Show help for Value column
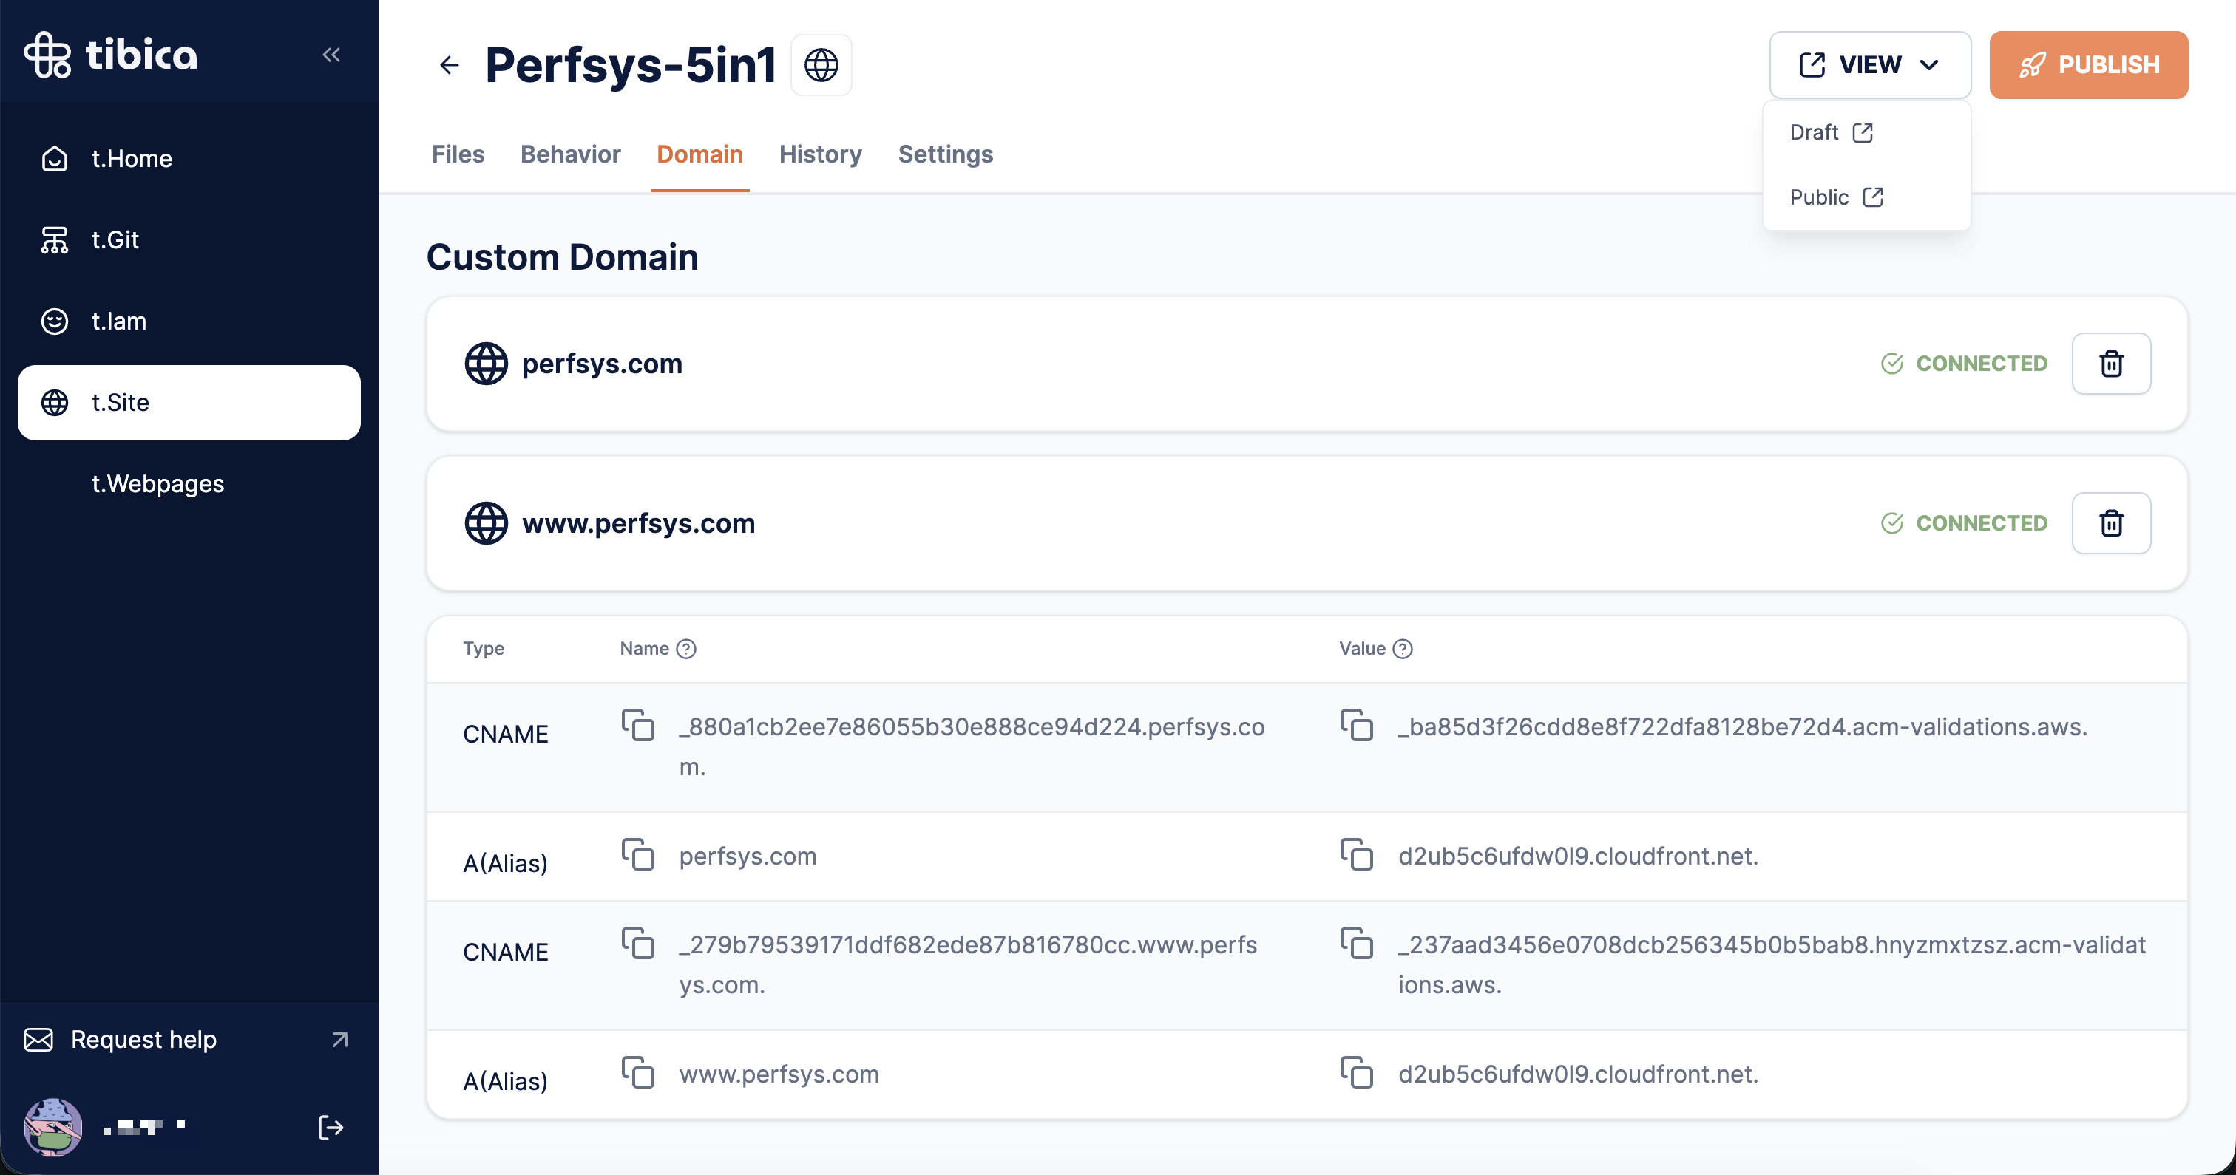The width and height of the screenshot is (2236, 1175). [x=1402, y=649]
